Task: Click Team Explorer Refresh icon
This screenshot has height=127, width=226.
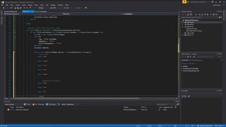Action: [x=194, y=57]
